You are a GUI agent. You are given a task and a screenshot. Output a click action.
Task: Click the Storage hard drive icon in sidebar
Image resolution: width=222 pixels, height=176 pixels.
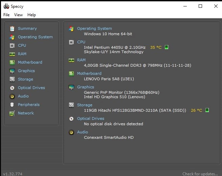(12, 79)
